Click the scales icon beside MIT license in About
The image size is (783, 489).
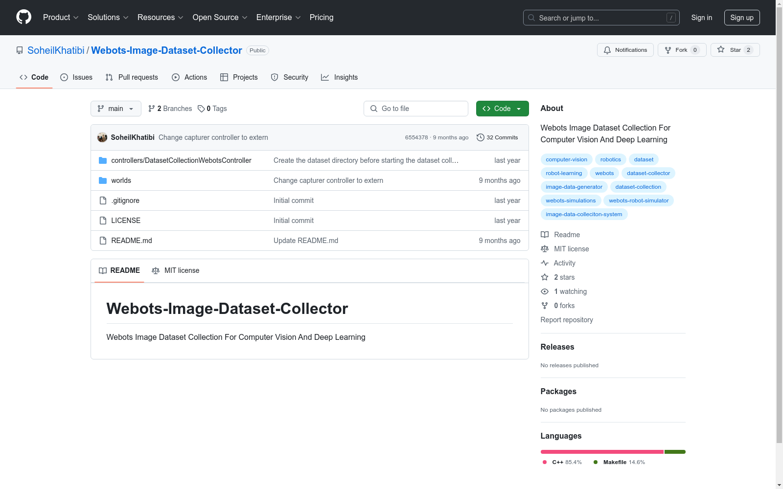point(545,249)
